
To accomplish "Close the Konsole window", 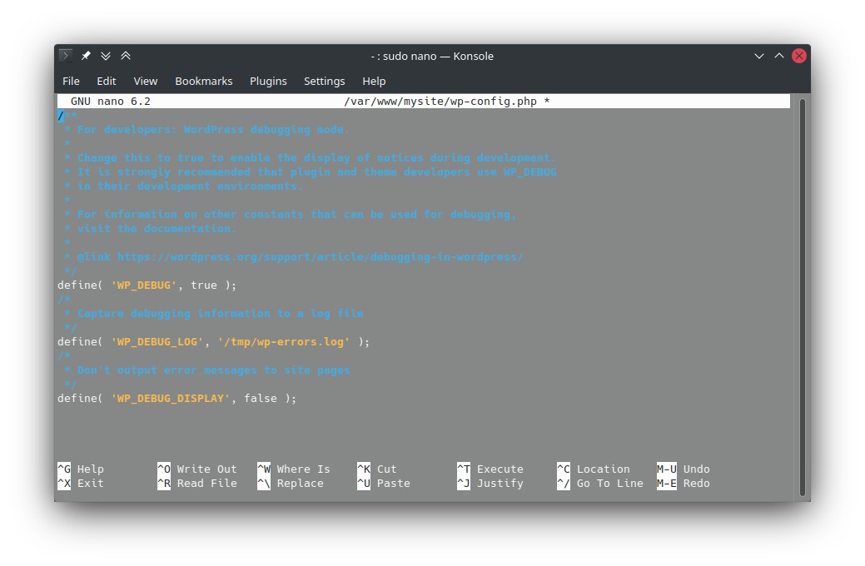I will (x=798, y=56).
